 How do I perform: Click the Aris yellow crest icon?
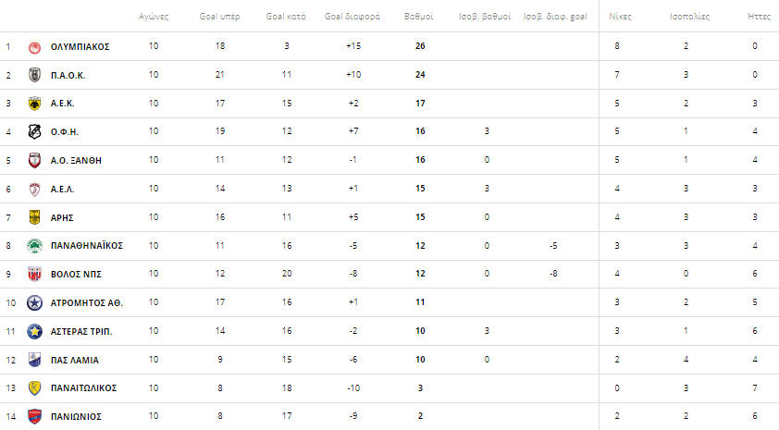[34, 217]
